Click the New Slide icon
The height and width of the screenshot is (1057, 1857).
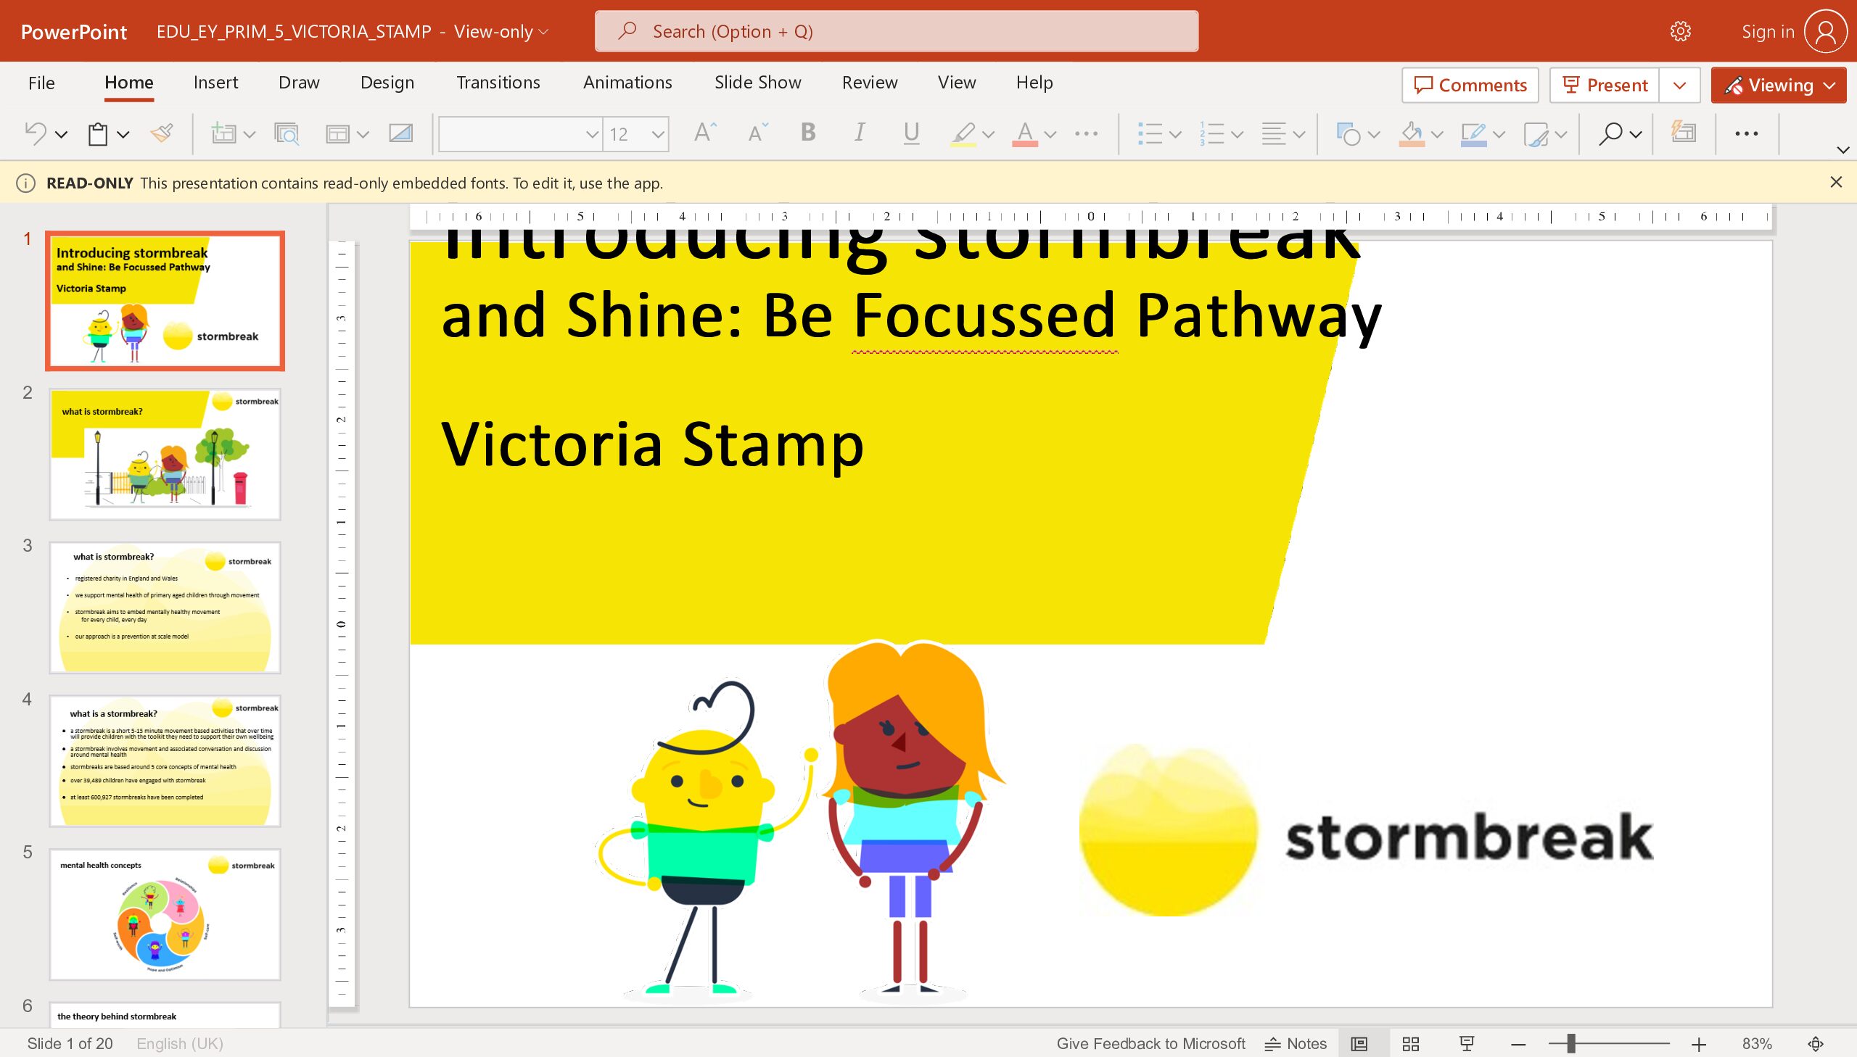click(223, 133)
